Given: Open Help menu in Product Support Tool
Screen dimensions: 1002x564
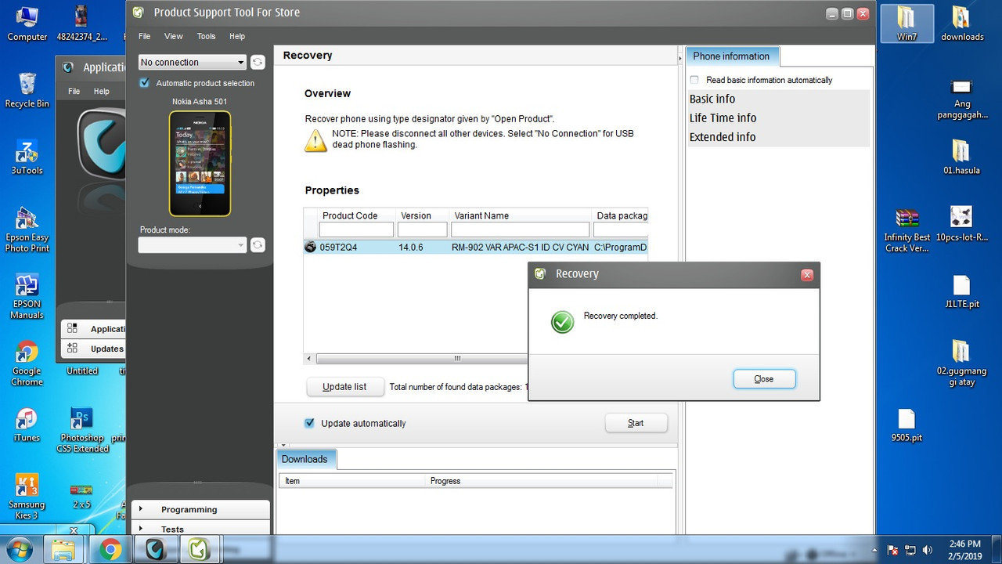Looking at the screenshot, I should tap(237, 36).
